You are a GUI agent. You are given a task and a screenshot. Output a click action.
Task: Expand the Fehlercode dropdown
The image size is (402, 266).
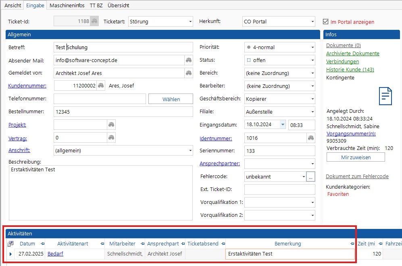click(304, 177)
